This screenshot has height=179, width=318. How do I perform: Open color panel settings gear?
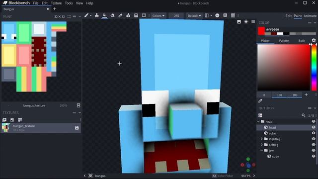pyautogui.click(x=314, y=40)
